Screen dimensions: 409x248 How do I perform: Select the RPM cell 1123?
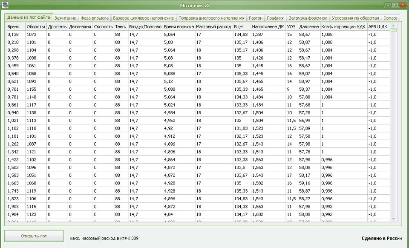[36, 214]
